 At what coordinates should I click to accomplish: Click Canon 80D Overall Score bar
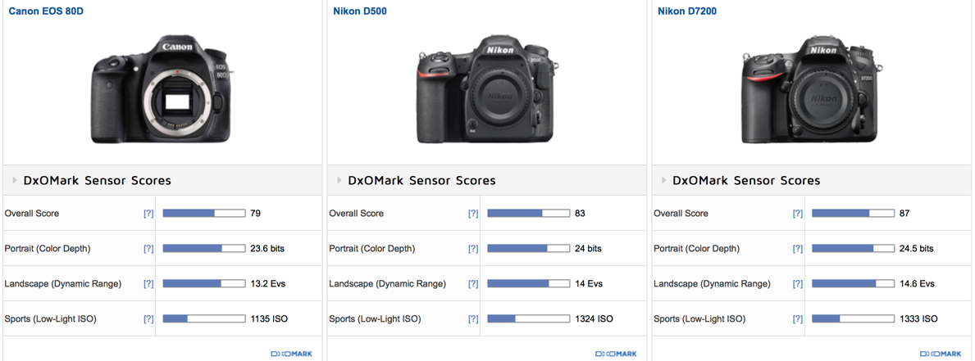(x=204, y=214)
